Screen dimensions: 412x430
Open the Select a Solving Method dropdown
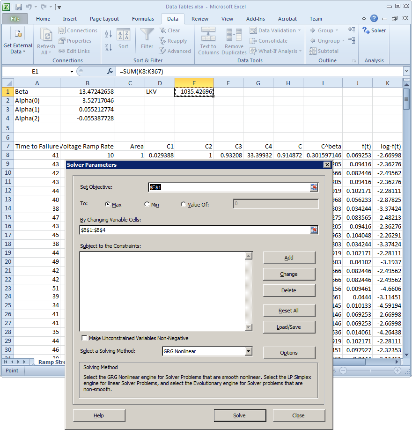(248, 351)
